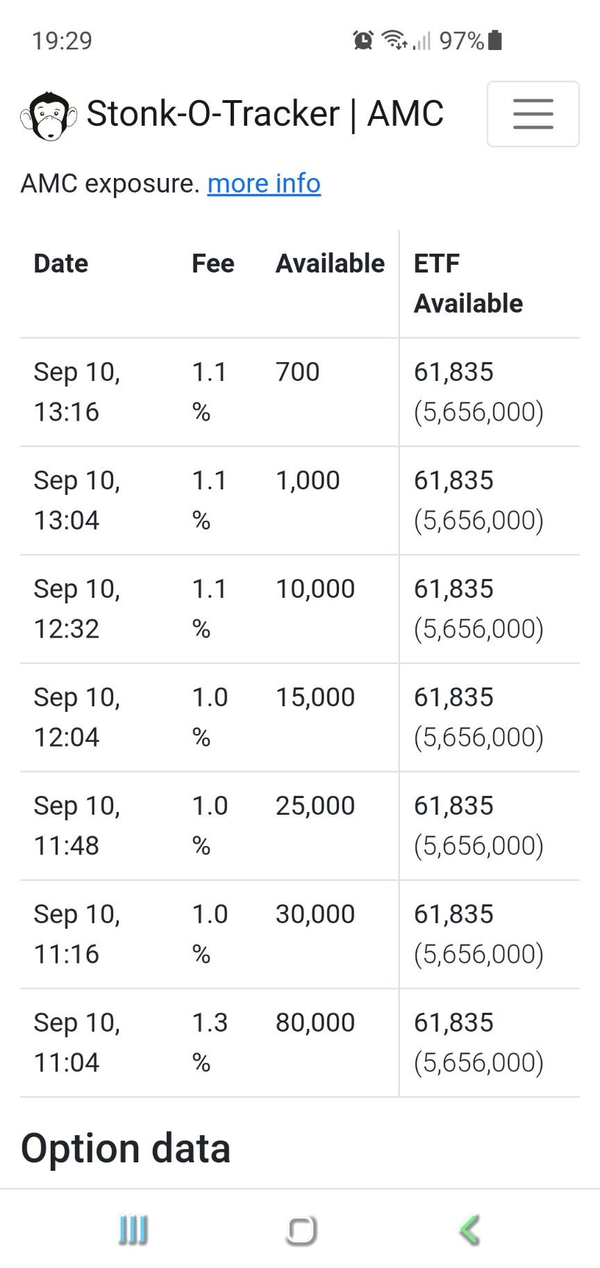This screenshot has height=1268, width=600.
Task: Tap the 80,000 available value
Action: [x=315, y=1023]
